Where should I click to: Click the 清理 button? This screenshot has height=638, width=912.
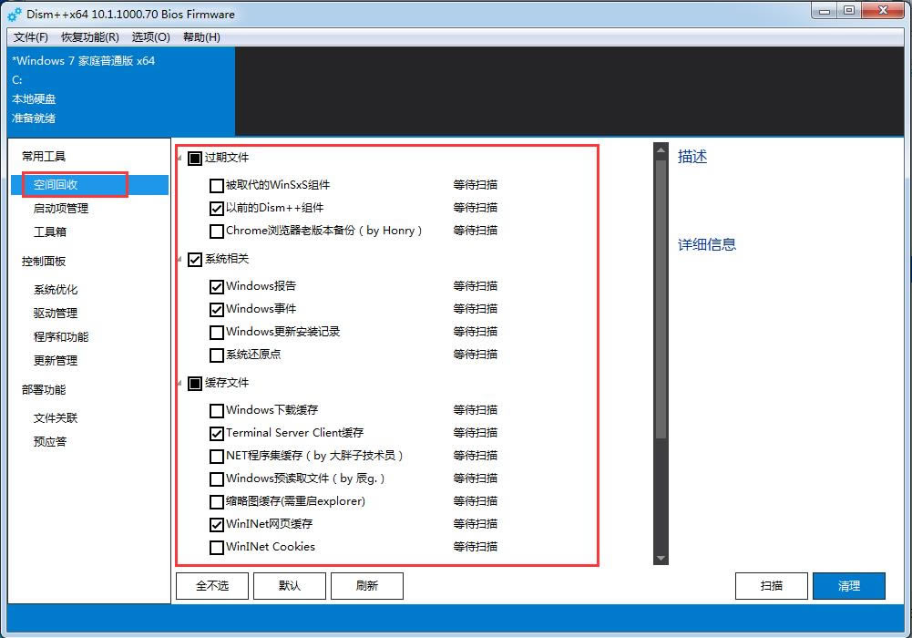pos(848,586)
